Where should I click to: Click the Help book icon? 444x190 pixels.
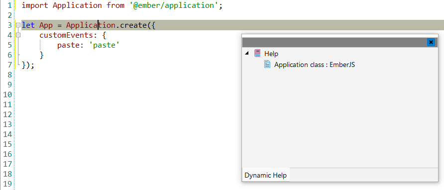click(257, 54)
